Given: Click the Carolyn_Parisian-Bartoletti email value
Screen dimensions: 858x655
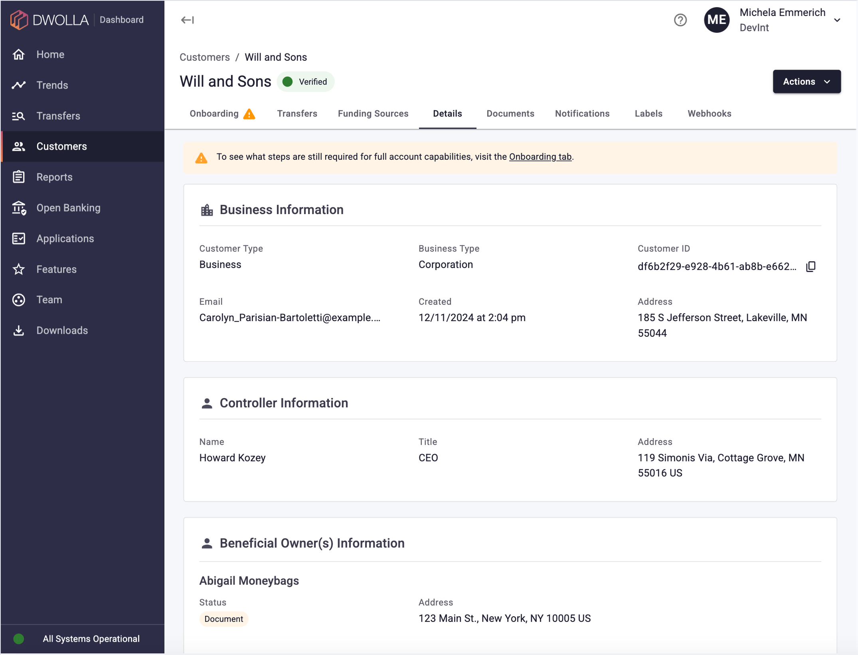Looking at the screenshot, I should [x=290, y=318].
